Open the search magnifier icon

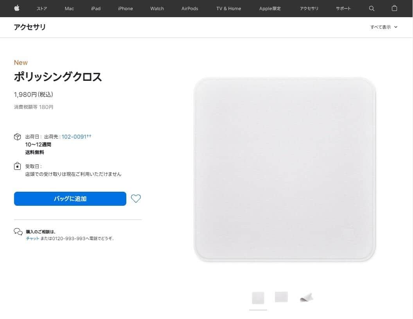pos(372,9)
